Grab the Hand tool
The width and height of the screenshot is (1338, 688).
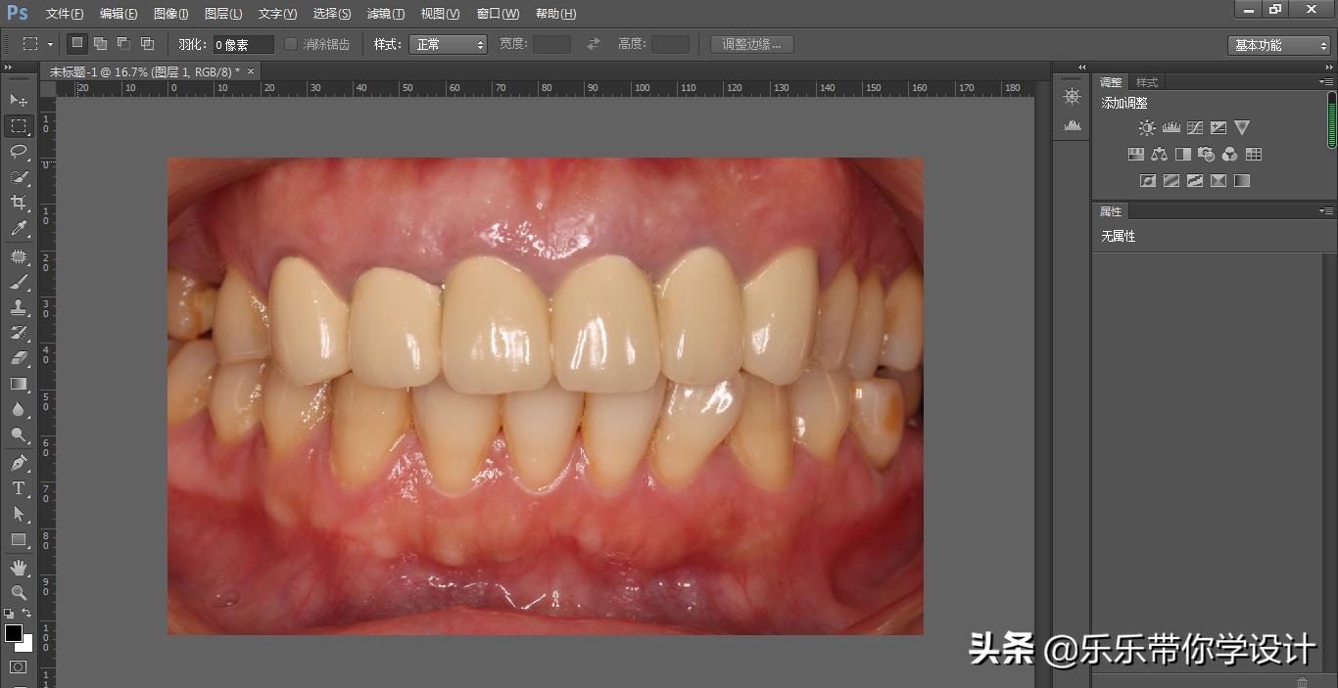click(20, 568)
